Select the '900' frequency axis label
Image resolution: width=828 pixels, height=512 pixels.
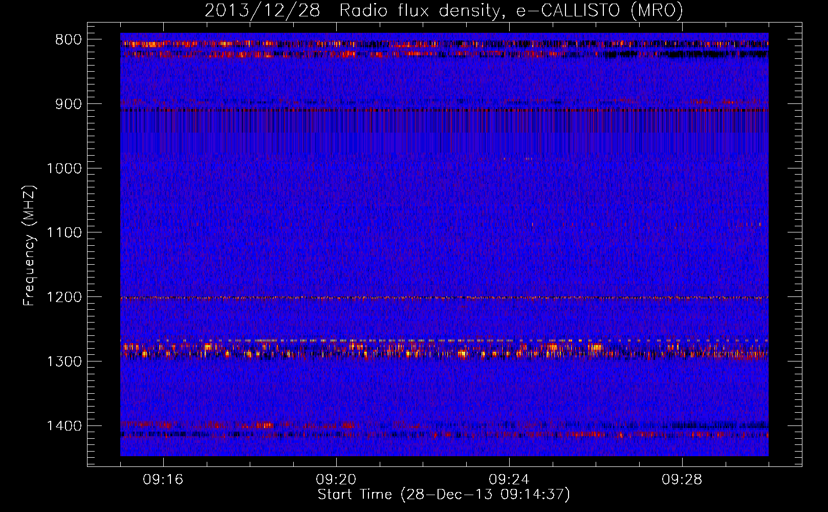coord(68,104)
